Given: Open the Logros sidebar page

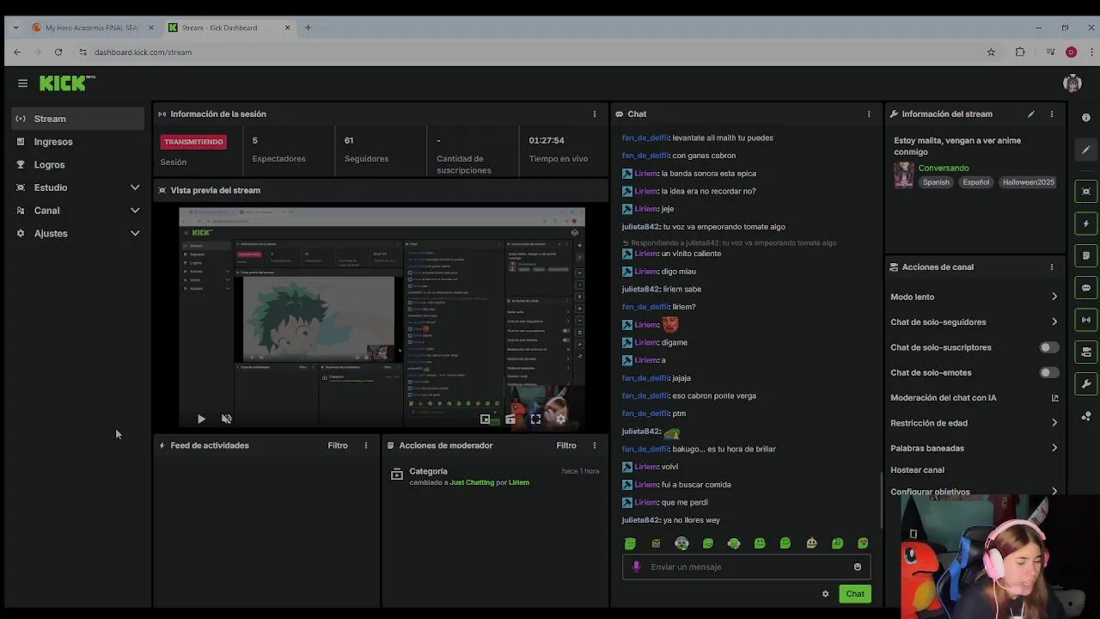Looking at the screenshot, I should pyautogui.click(x=78, y=164).
